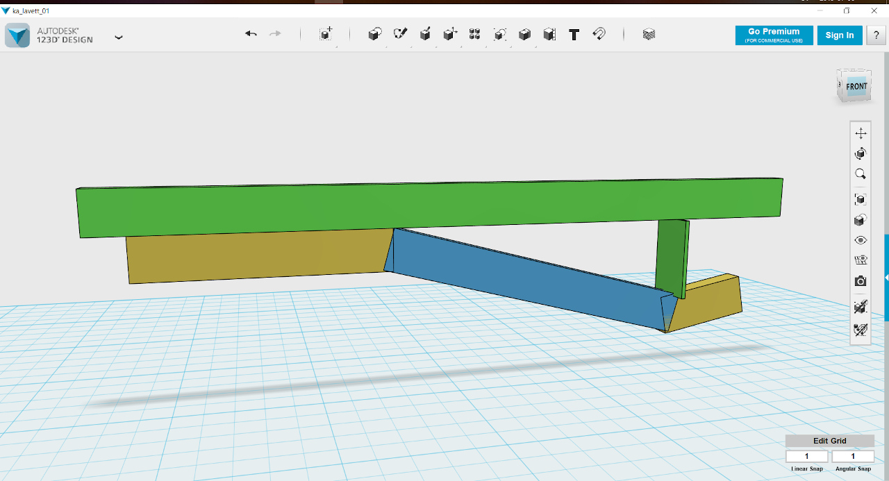Click the ka_lavett_01 window title
This screenshot has height=481, width=889.
tap(31, 11)
